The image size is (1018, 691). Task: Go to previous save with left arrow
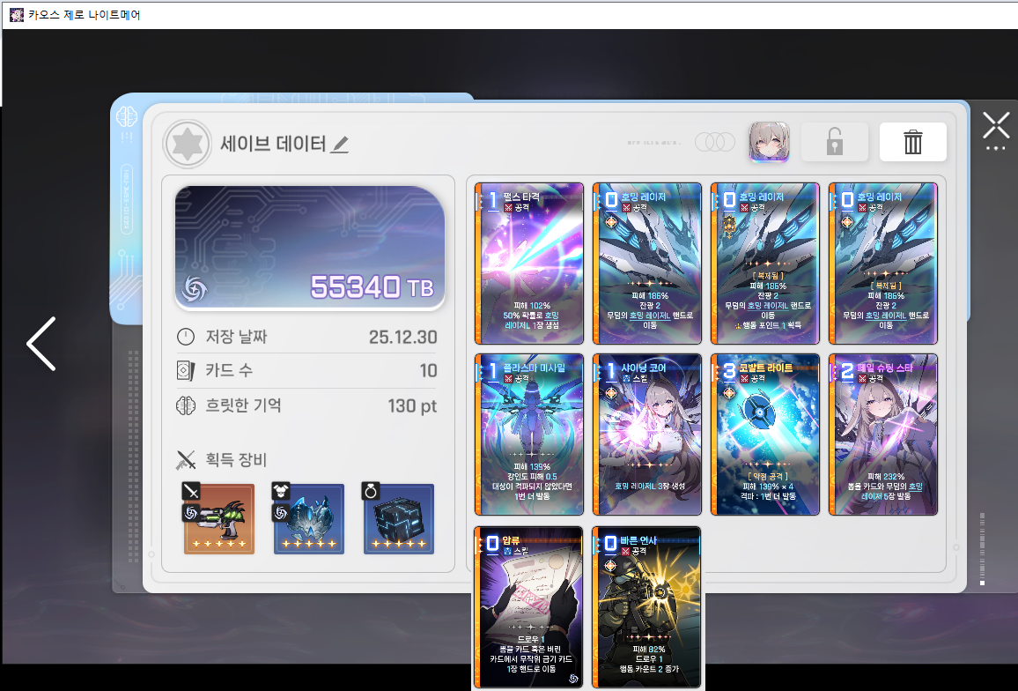point(41,343)
